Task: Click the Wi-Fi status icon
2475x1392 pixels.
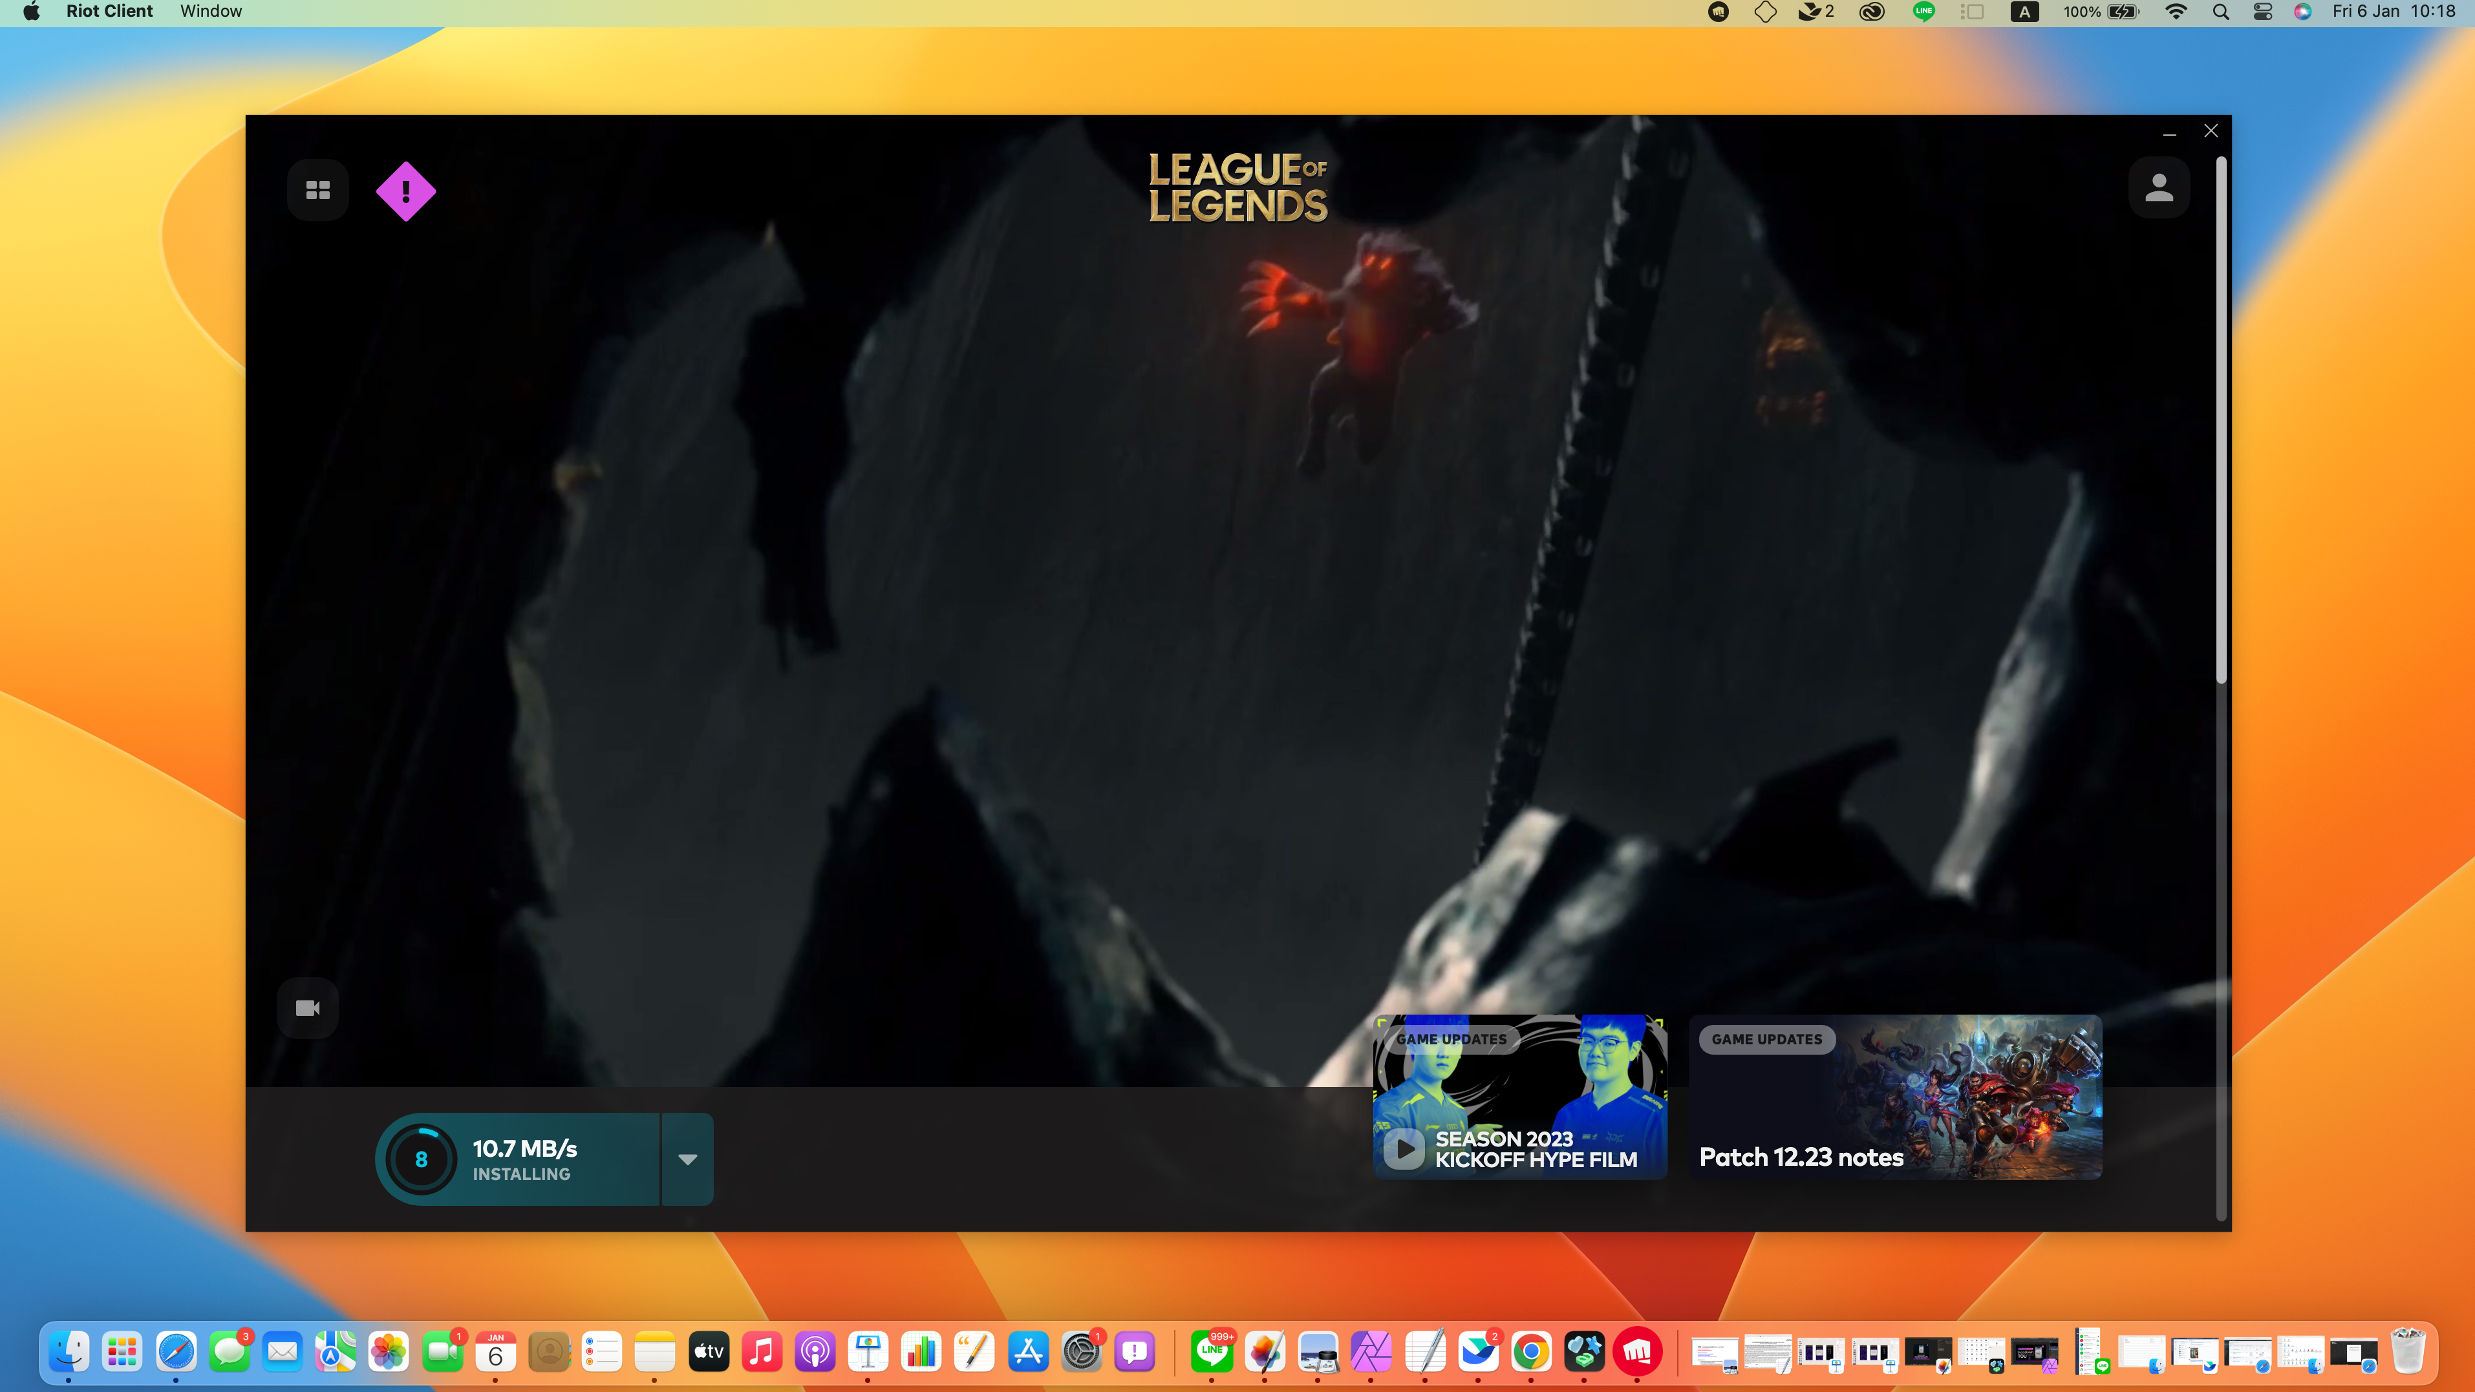Action: click(2176, 12)
